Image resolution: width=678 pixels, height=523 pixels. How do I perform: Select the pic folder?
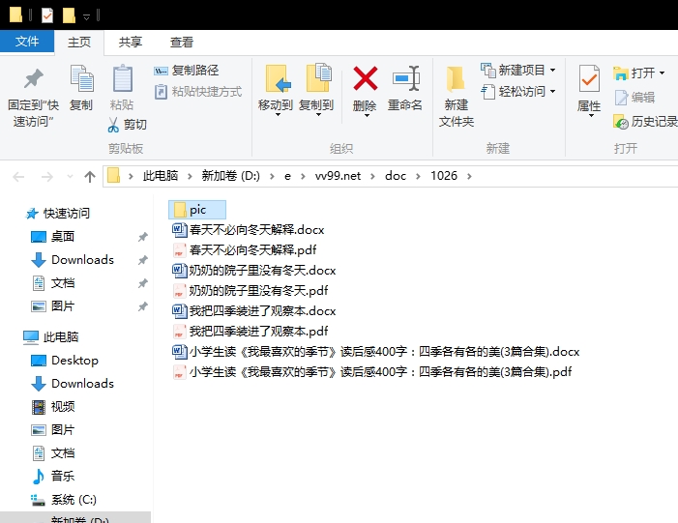197,210
